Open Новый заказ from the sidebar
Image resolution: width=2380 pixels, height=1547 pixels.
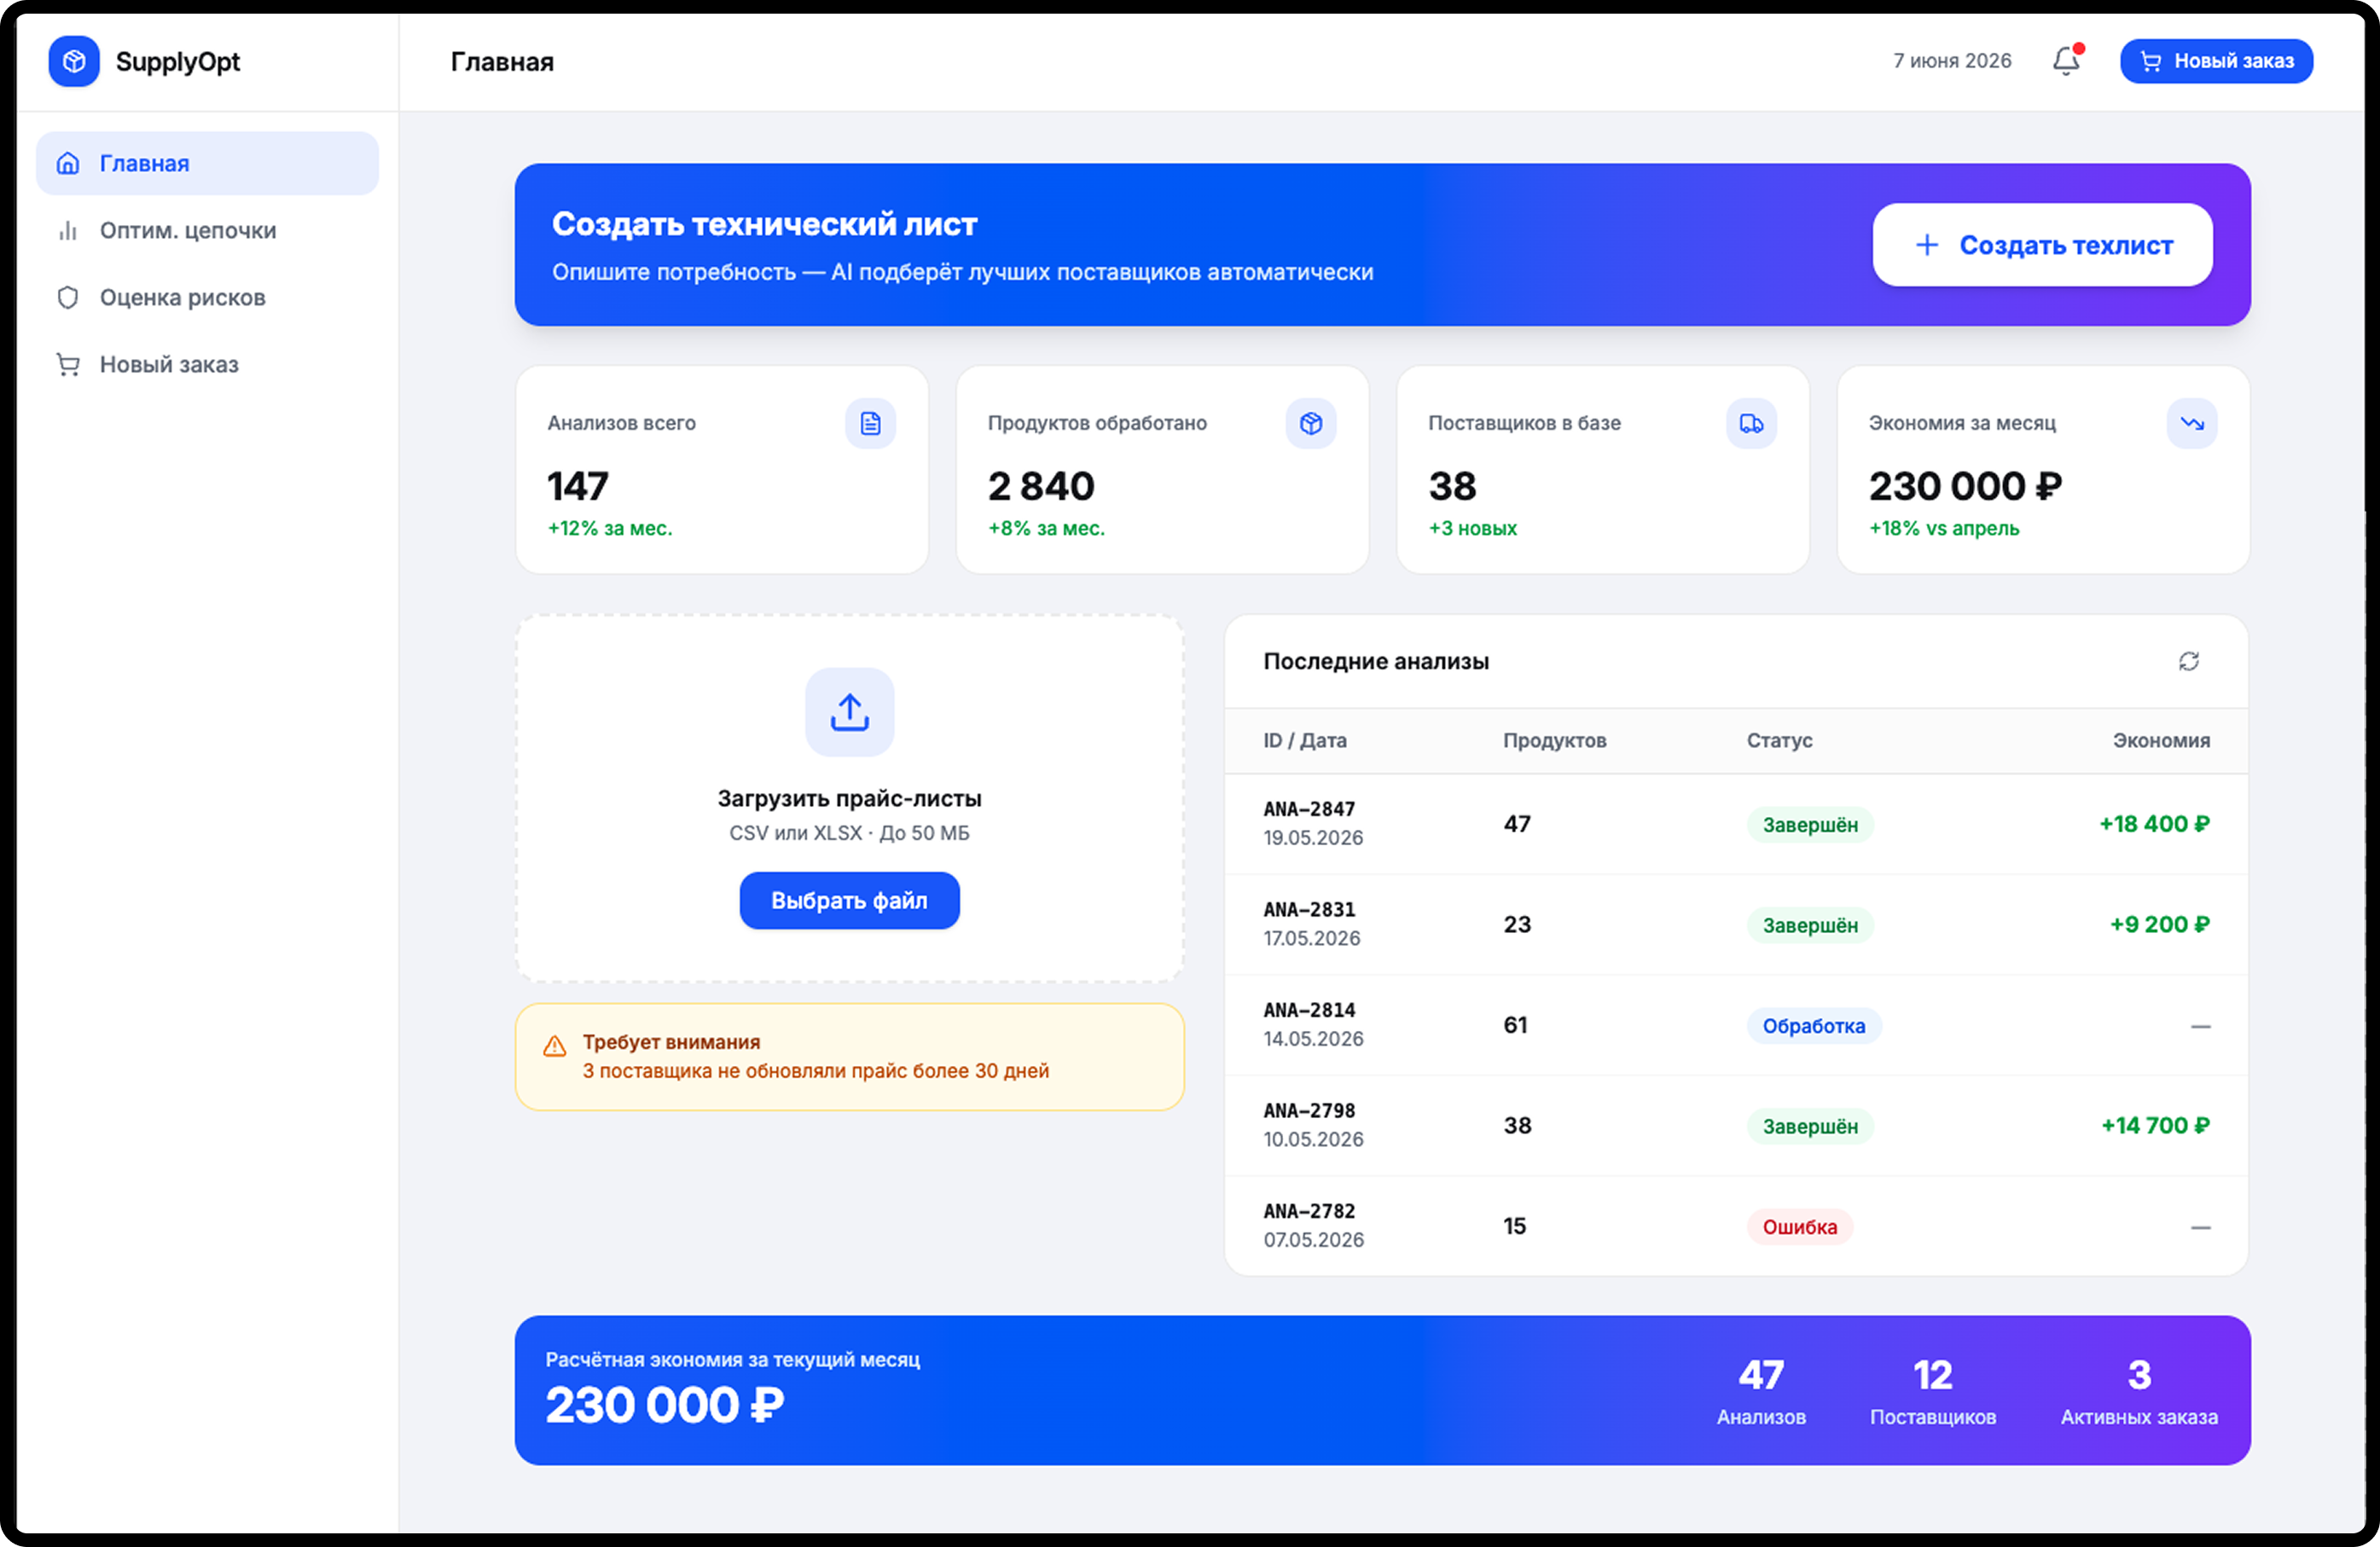tap(207, 364)
